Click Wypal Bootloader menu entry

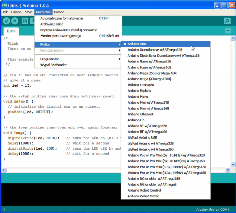pyautogui.click(x=78, y=65)
